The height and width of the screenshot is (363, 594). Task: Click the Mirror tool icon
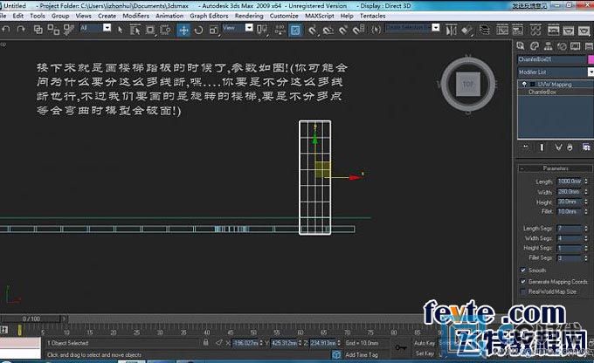pos(452,30)
